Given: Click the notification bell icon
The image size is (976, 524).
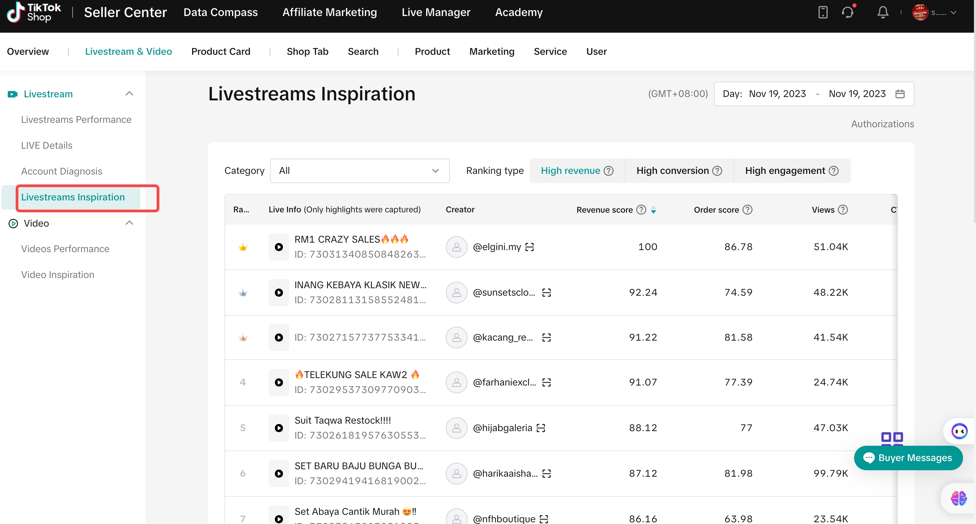Looking at the screenshot, I should click(882, 12).
